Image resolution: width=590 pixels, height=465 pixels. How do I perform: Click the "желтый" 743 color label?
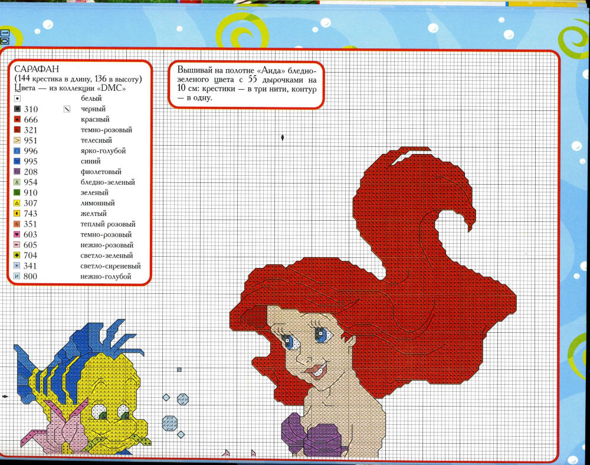click(93, 214)
